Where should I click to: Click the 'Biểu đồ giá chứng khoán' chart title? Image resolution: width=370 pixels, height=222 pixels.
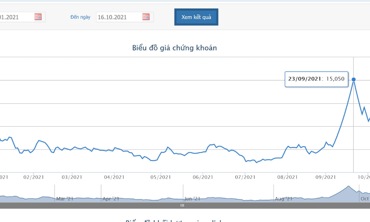coord(174,48)
